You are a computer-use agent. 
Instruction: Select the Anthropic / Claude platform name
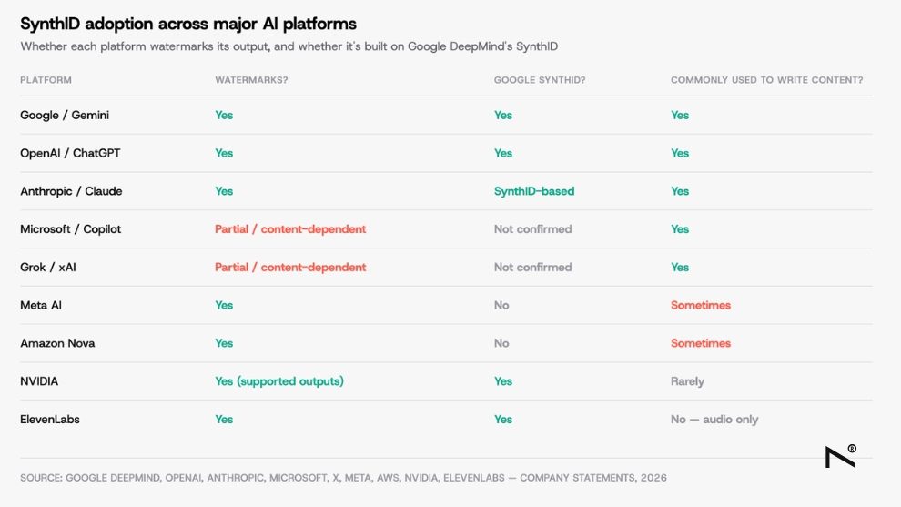(x=71, y=191)
